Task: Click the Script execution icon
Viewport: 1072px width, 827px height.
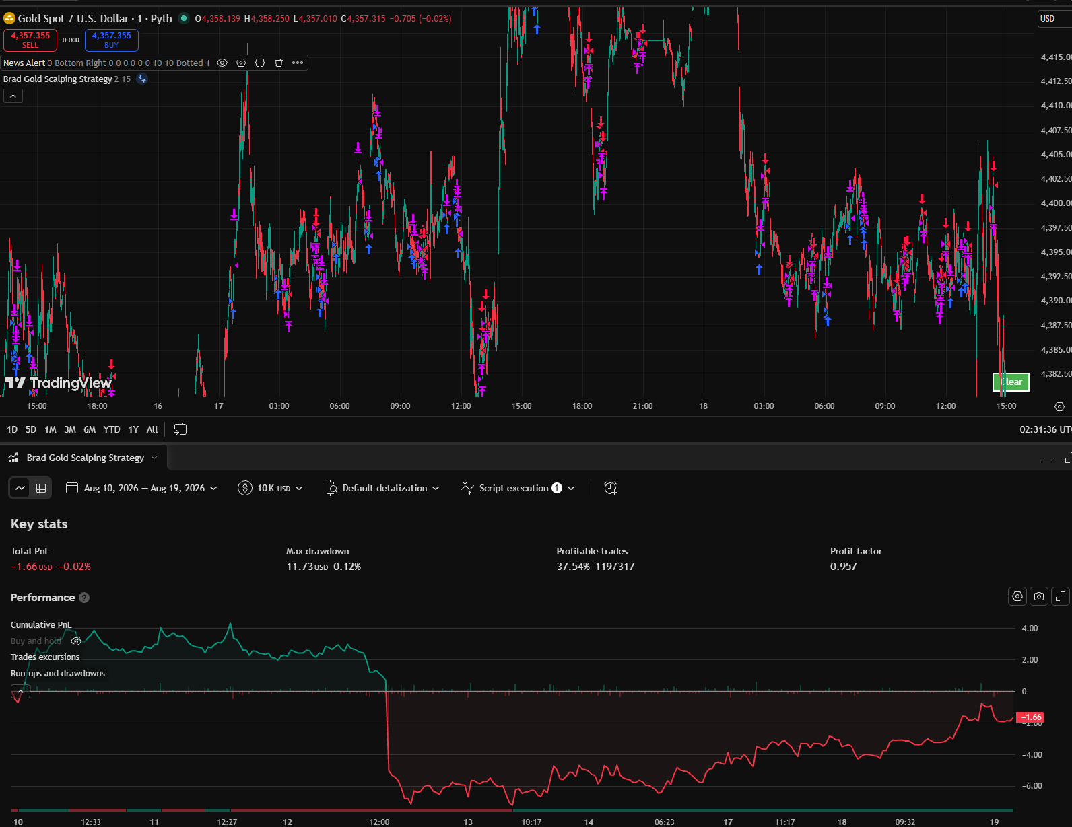Action: click(x=467, y=488)
